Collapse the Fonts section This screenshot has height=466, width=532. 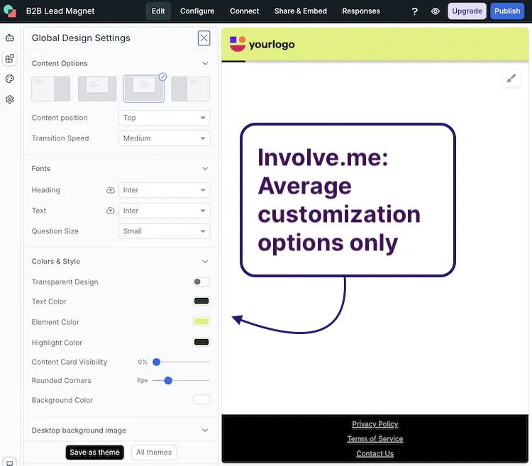click(x=205, y=169)
